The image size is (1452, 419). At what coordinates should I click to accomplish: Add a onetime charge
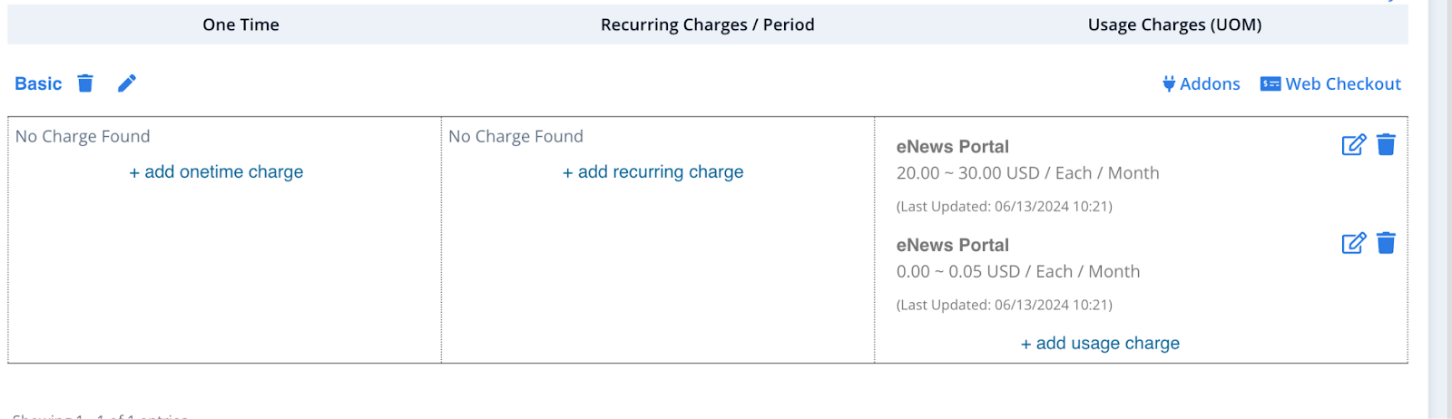click(216, 172)
